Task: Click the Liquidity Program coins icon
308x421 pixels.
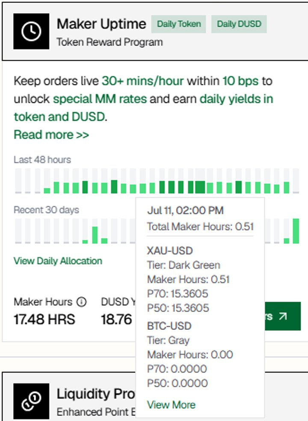Action: [x=31, y=401]
